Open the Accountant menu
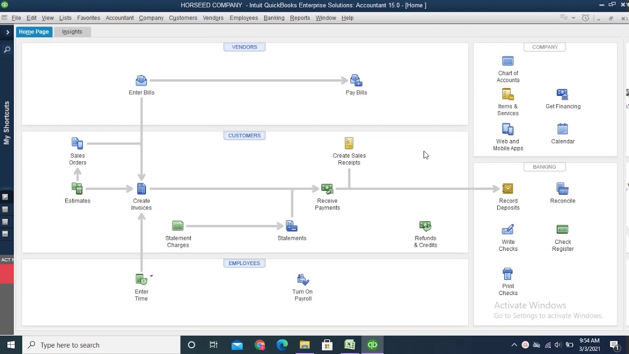This screenshot has width=629, height=354. point(119,18)
